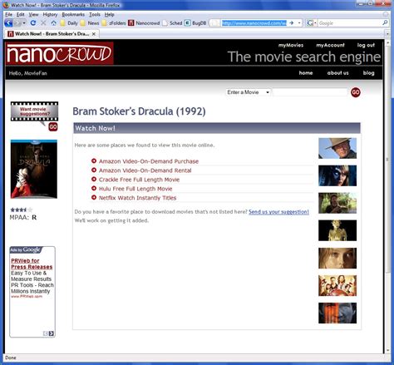Click the Go arrow beside the URL bar
The width and height of the screenshot is (394, 365).
point(291,23)
